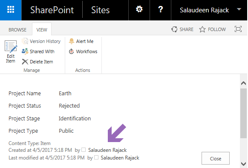Click the Edit Item text label
The height and width of the screenshot is (168, 248).
pyautogui.click(x=10, y=59)
